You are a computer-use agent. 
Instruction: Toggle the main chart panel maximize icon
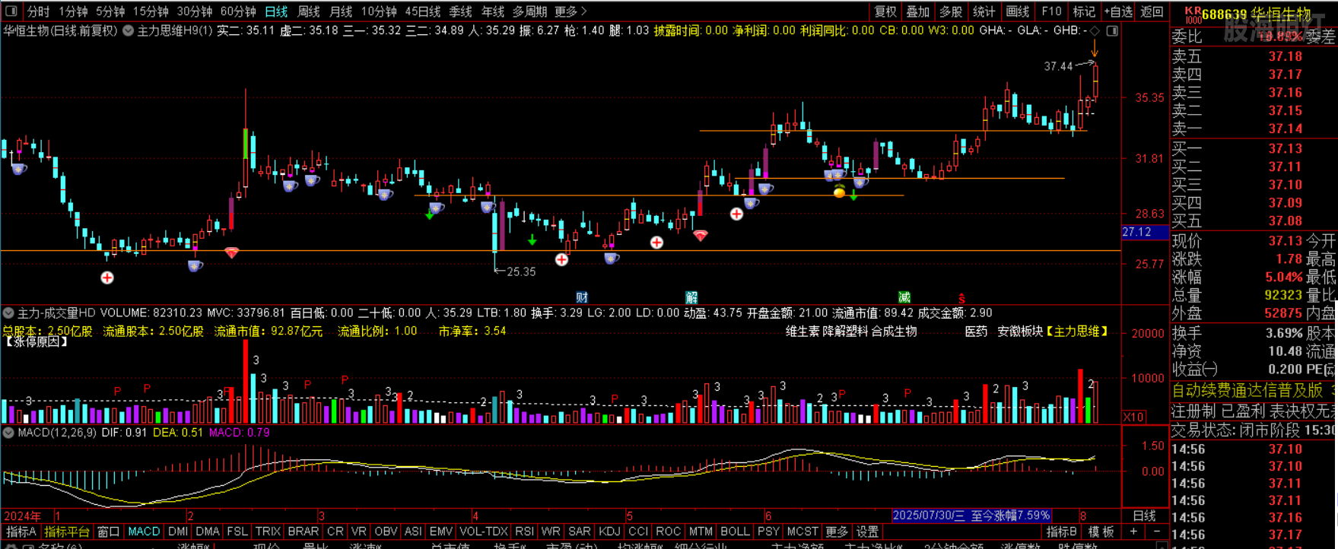(1112, 31)
